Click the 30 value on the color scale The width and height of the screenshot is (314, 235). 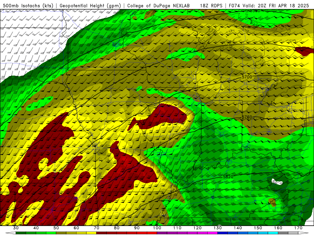click(x=16, y=228)
